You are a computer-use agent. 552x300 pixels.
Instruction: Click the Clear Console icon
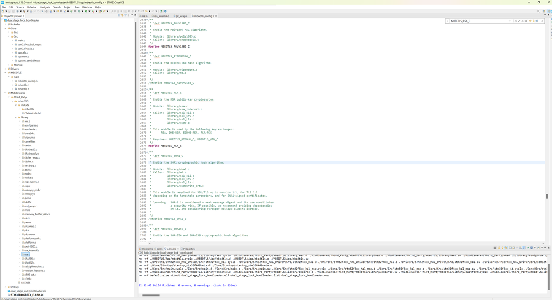[510, 248]
